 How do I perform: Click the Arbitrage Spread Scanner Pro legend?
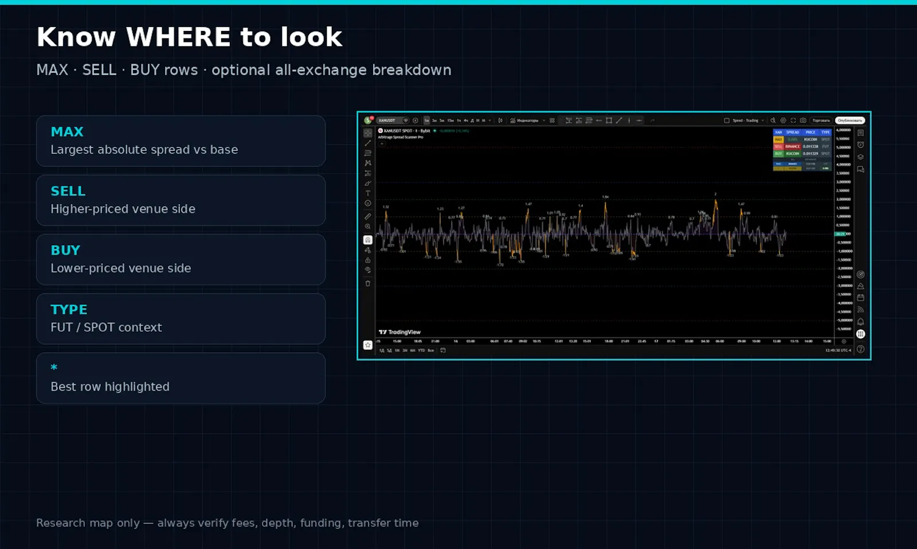(x=401, y=137)
